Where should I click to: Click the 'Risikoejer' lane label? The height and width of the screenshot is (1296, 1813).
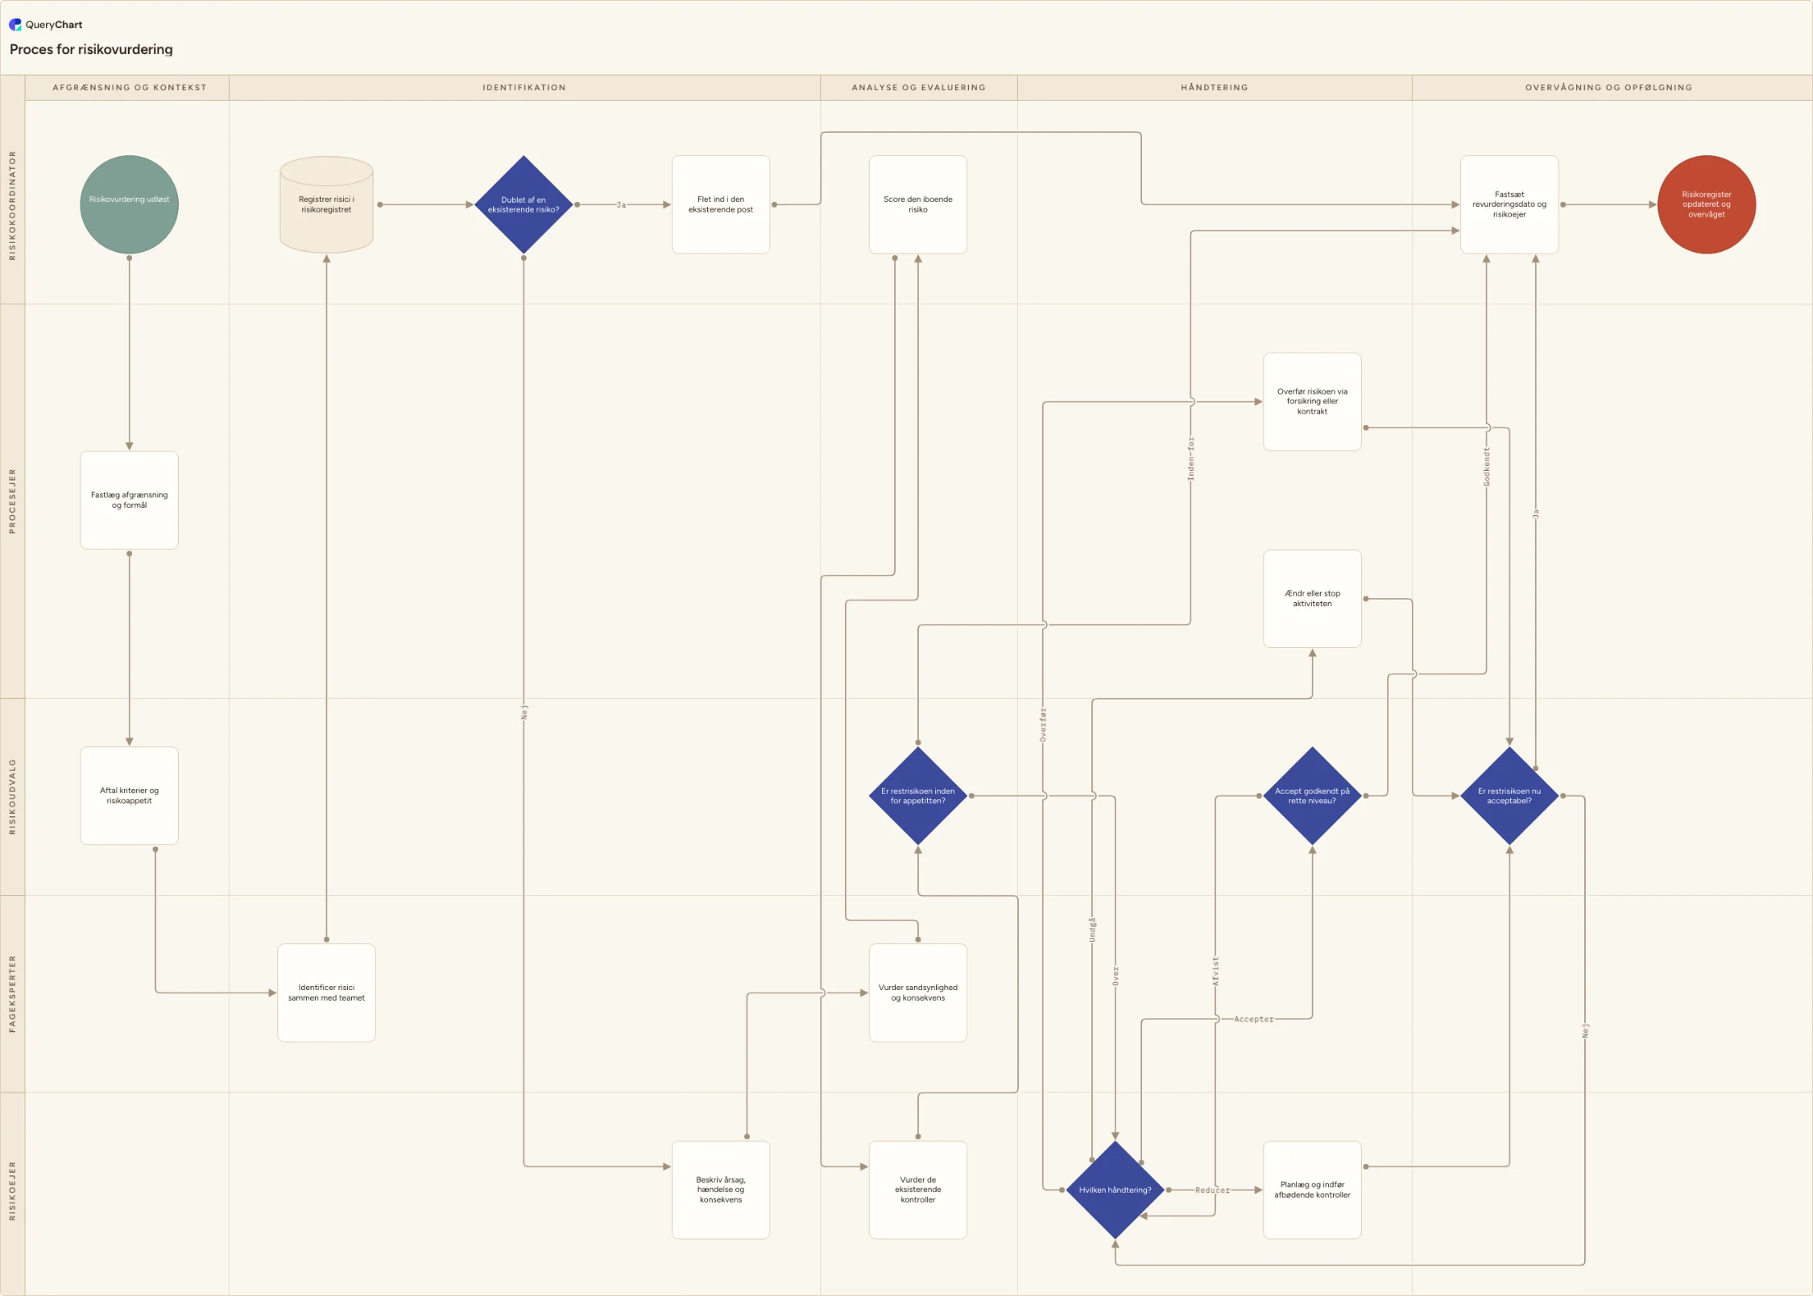(x=12, y=1191)
